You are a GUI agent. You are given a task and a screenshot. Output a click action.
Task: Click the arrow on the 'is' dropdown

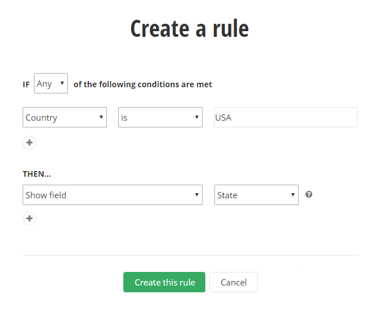pyautogui.click(x=196, y=117)
